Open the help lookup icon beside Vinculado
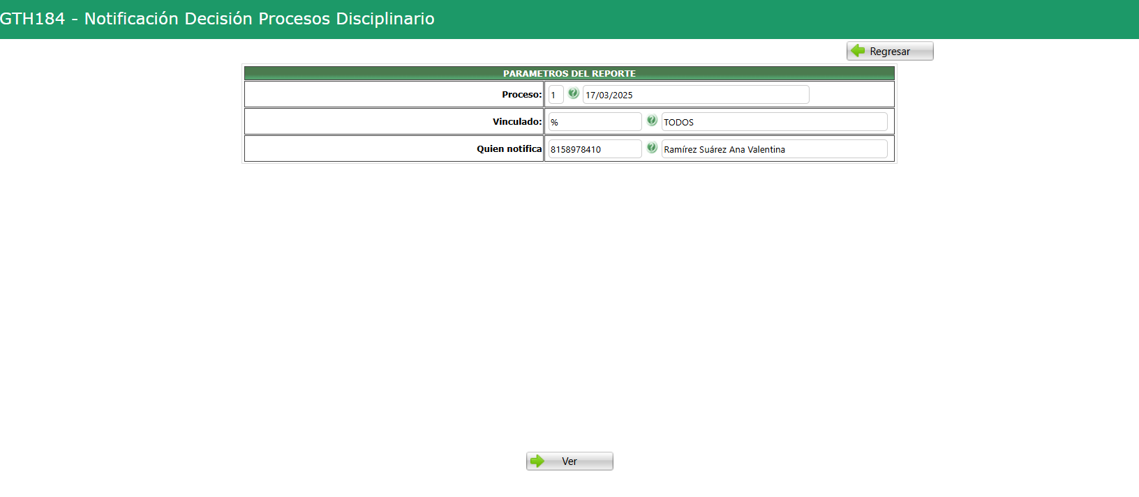Screen dimensions: 1139x497 point(652,121)
